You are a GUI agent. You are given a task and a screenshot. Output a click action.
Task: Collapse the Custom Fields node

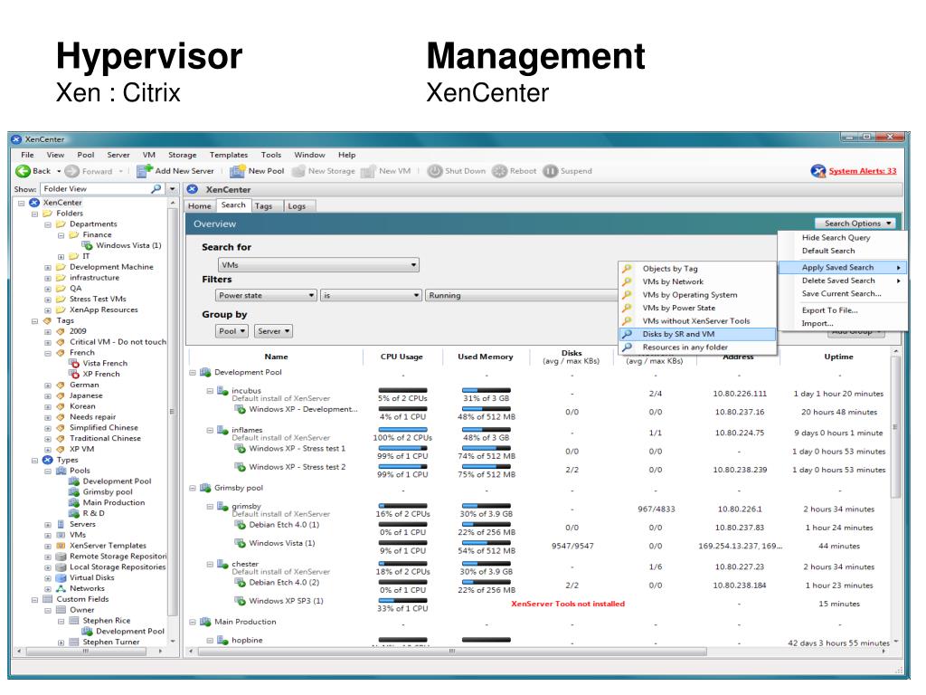click(35, 600)
